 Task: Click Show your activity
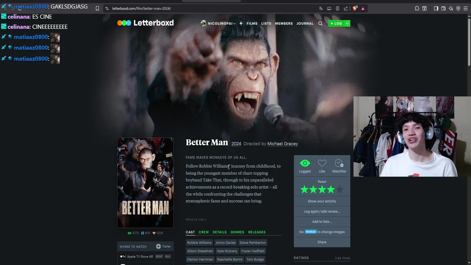322,201
